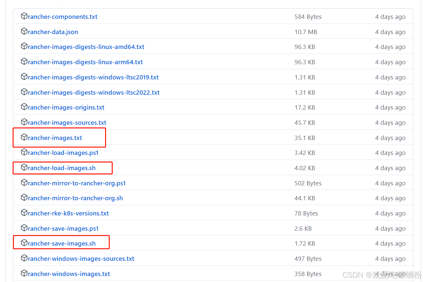Open rancher-images-digests-windows-ltsc2022.txt link
Image resolution: width=423 pixels, height=282 pixels.
(94, 92)
